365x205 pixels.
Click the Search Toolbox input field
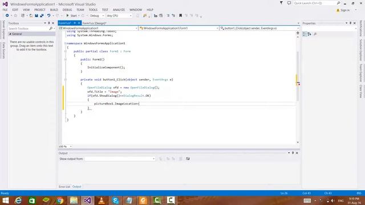29,28
